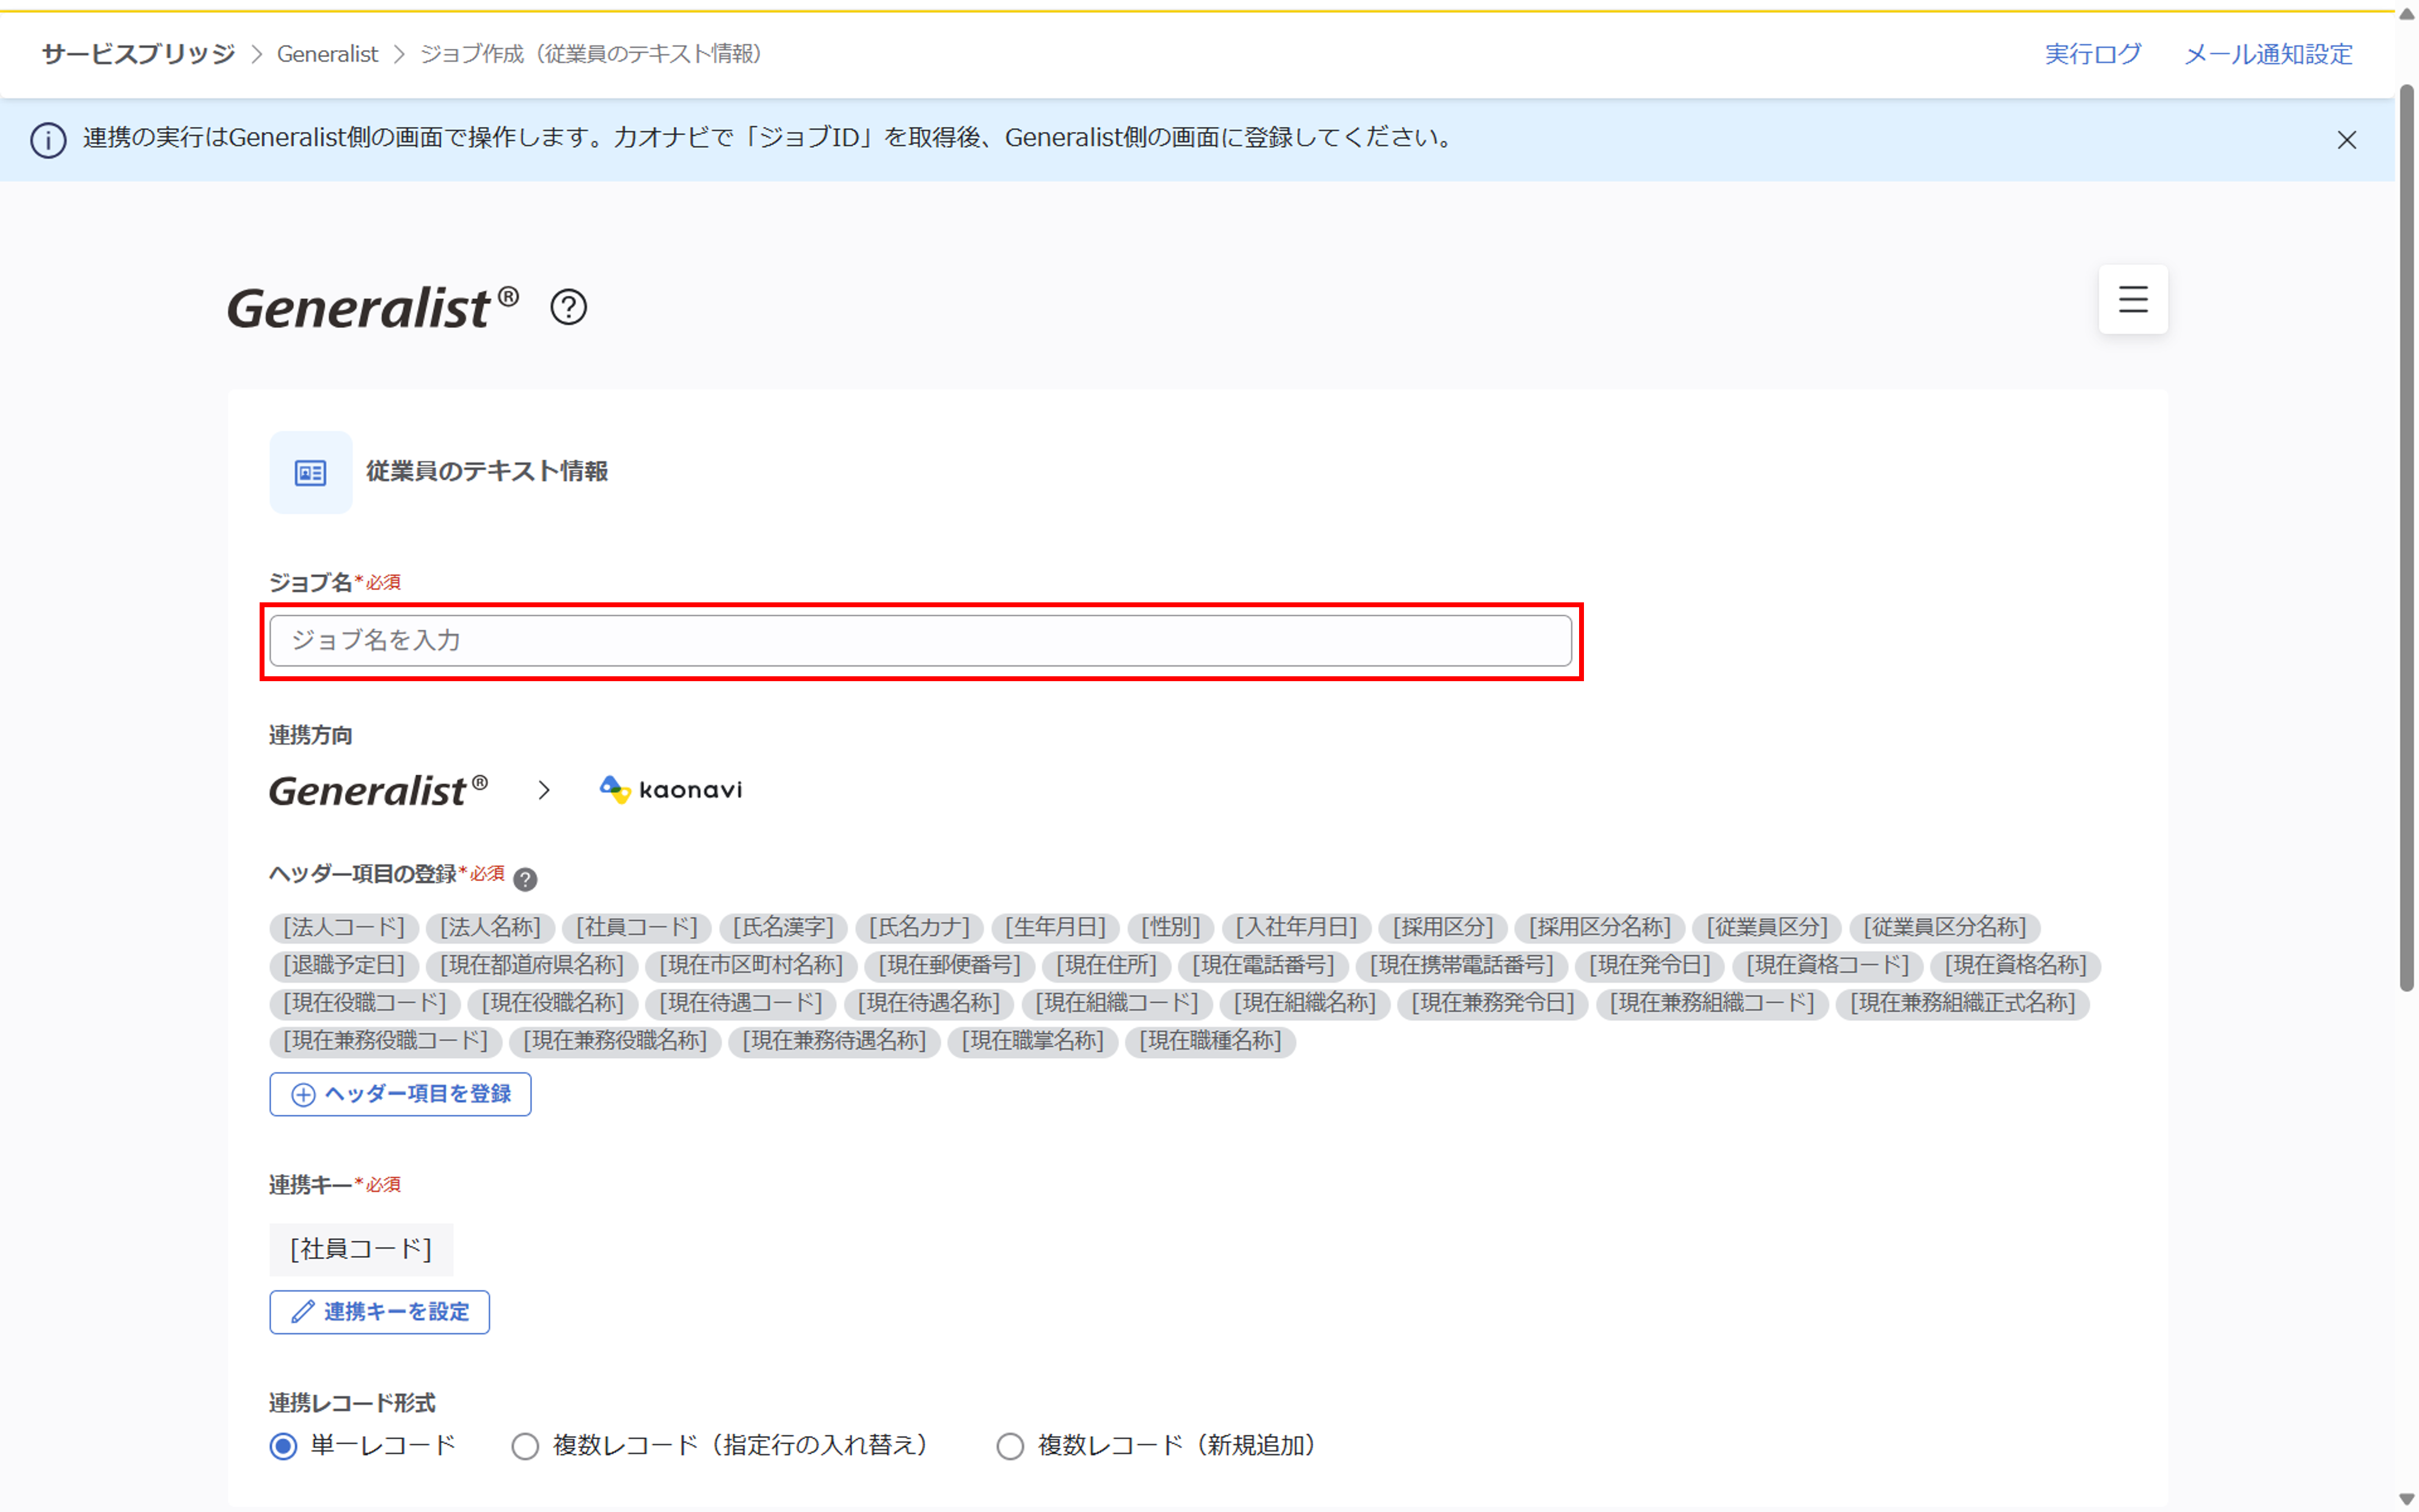Click the [現在組織コード] header tag
Screen dimensions: 2419x1512
pos(1117,1003)
